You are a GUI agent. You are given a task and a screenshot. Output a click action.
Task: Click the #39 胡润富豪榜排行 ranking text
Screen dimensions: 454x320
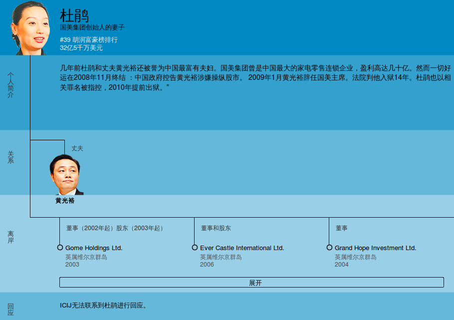point(89,39)
